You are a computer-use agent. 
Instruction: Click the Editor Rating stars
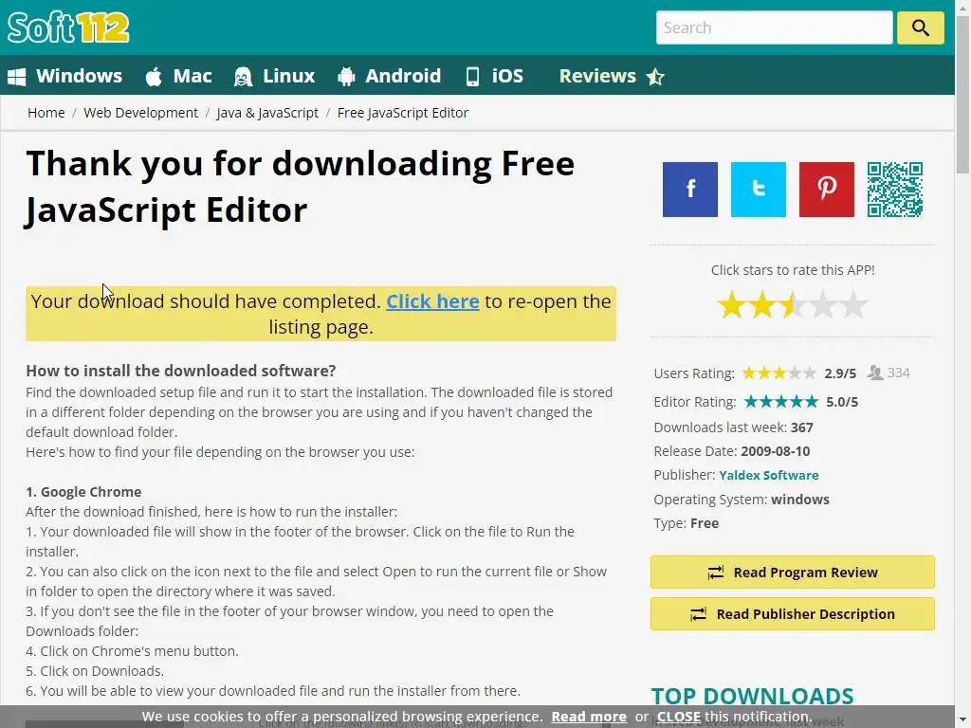781,402
